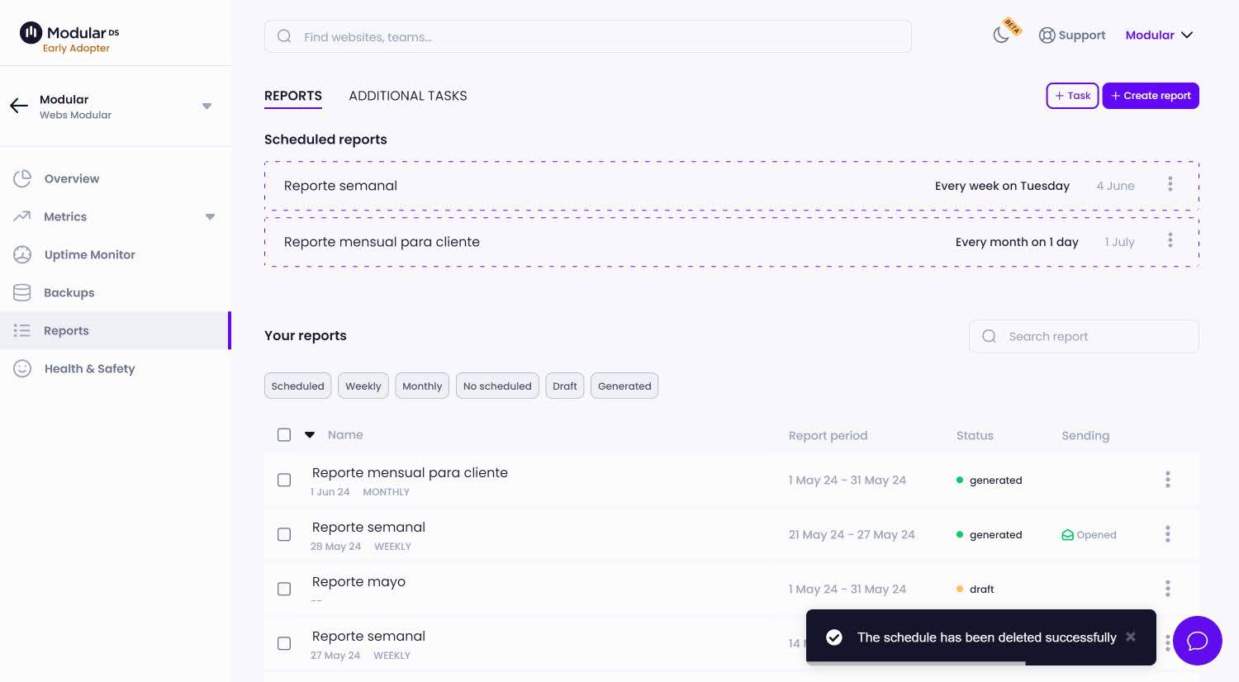The image size is (1239, 682).
Task: Select checkbox for Reporte mayo
Action: [x=284, y=589]
